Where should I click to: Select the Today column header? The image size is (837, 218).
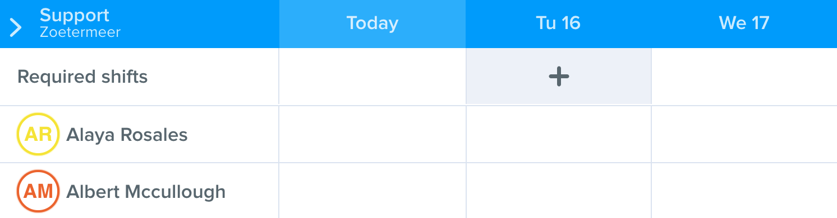pos(372,24)
